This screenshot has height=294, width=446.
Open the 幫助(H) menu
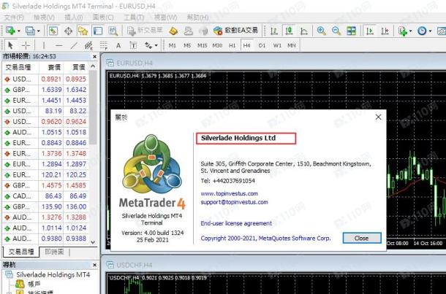click(x=197, y=18)
